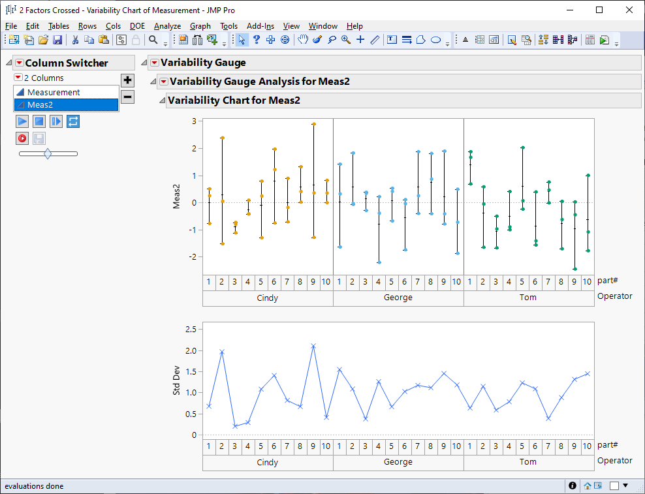Choose the Text Annotation tool
Image resolution: width=645 pixels, height=494 pixels.
(392, 40)
